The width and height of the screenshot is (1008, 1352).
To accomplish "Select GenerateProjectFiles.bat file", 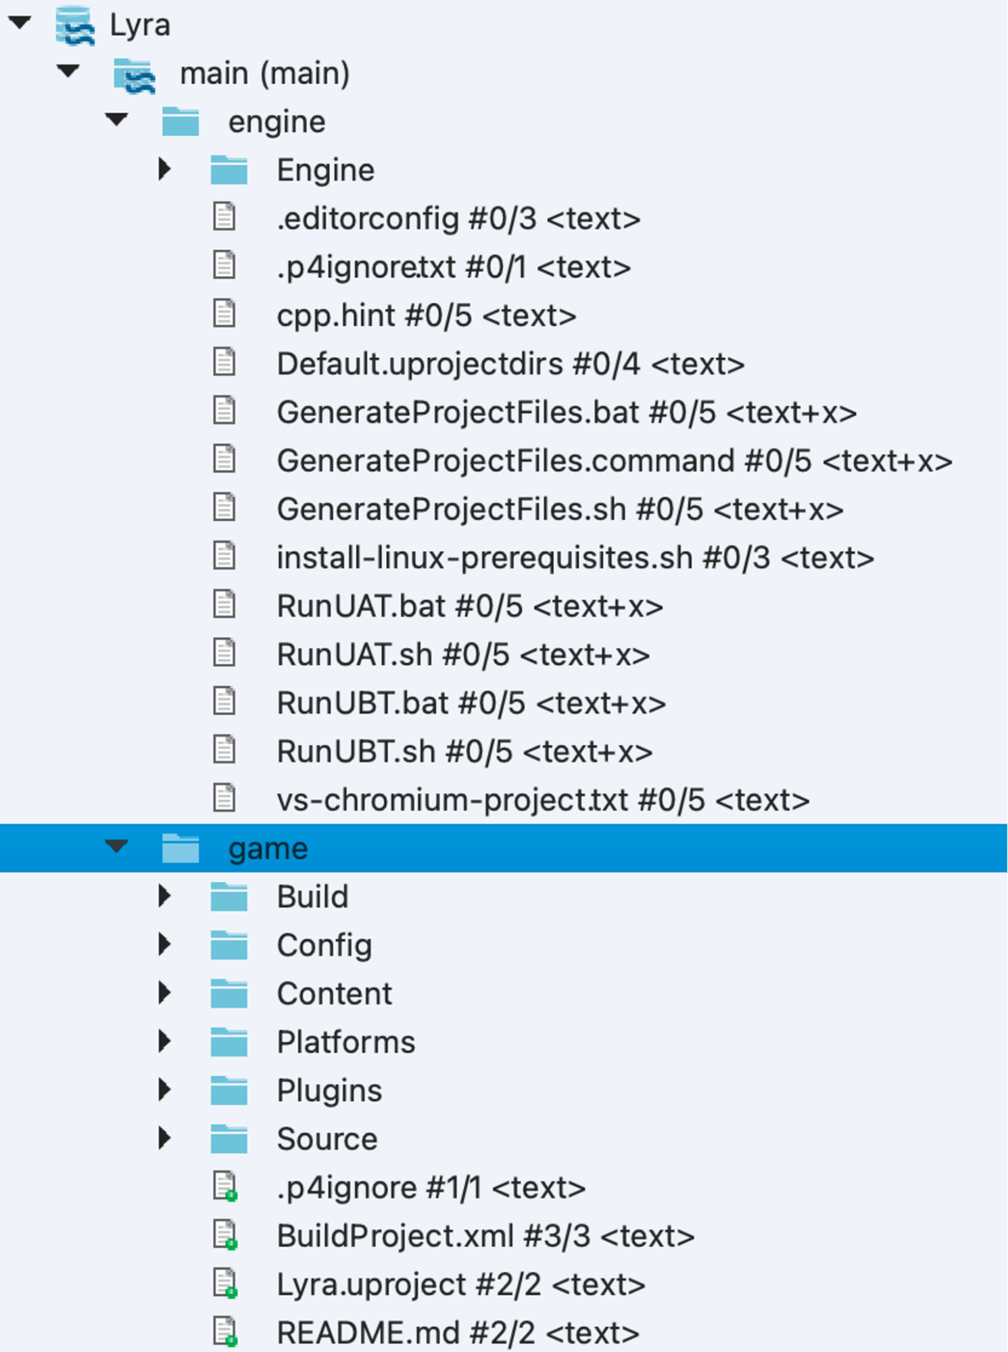I will coord(567,413).
